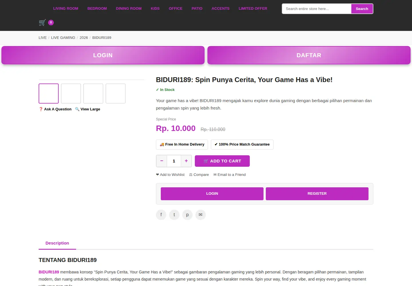This screenshot has width=412, height=286.
Task: Focus the store search field
Action: tap(317, 9)
